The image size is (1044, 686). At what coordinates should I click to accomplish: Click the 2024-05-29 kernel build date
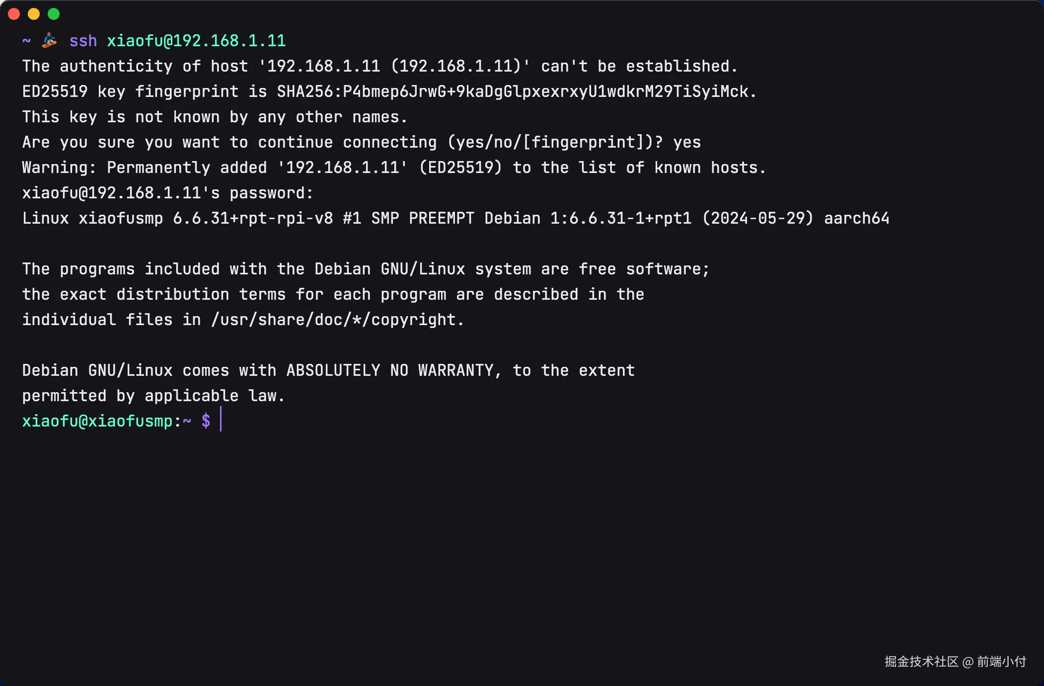tap(758, 218)
